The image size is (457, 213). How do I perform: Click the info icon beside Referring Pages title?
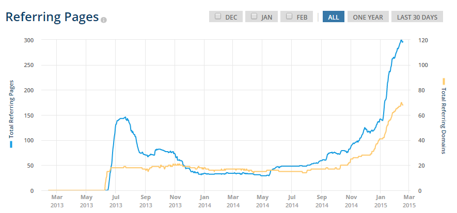coord(104,20)
